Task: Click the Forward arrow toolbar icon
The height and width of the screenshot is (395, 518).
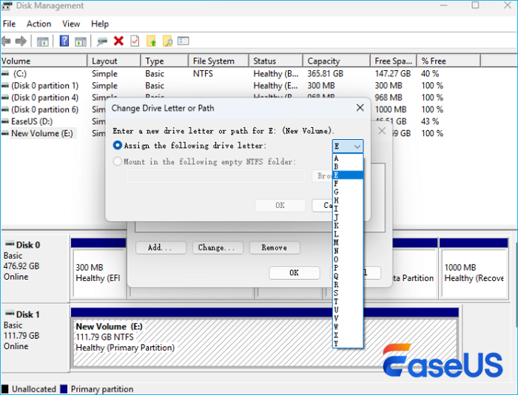Action: point(21,41)
